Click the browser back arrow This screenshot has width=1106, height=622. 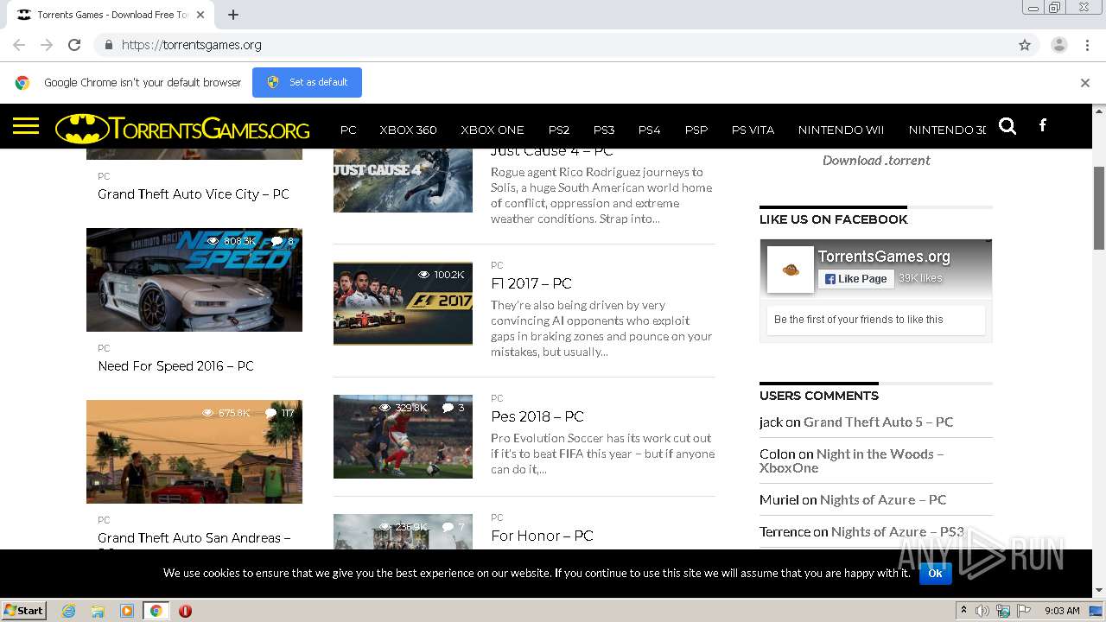tap(19, 45)
